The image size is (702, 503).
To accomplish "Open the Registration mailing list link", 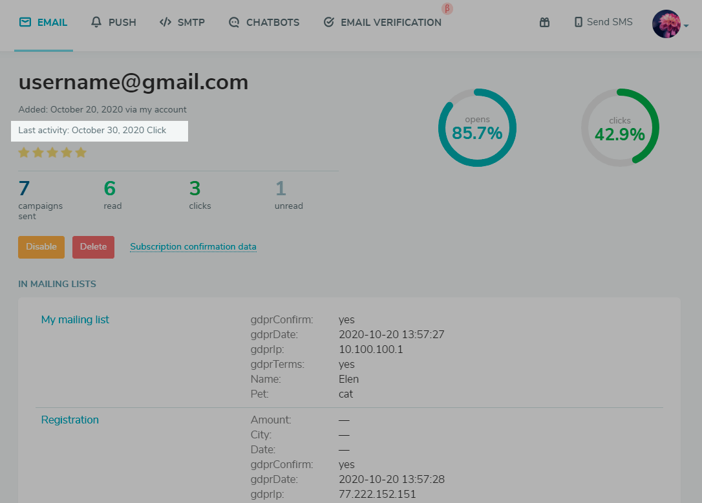I will 70,420.
